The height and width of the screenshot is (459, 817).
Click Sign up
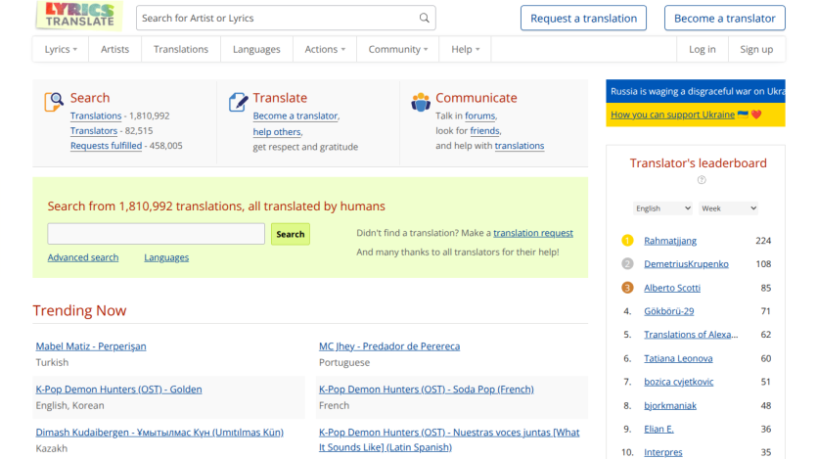(x=756, y=49)
